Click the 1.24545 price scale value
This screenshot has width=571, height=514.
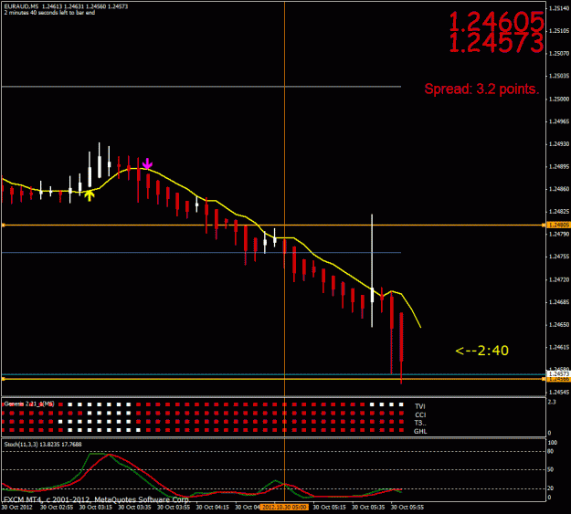(x=559, y=393)
